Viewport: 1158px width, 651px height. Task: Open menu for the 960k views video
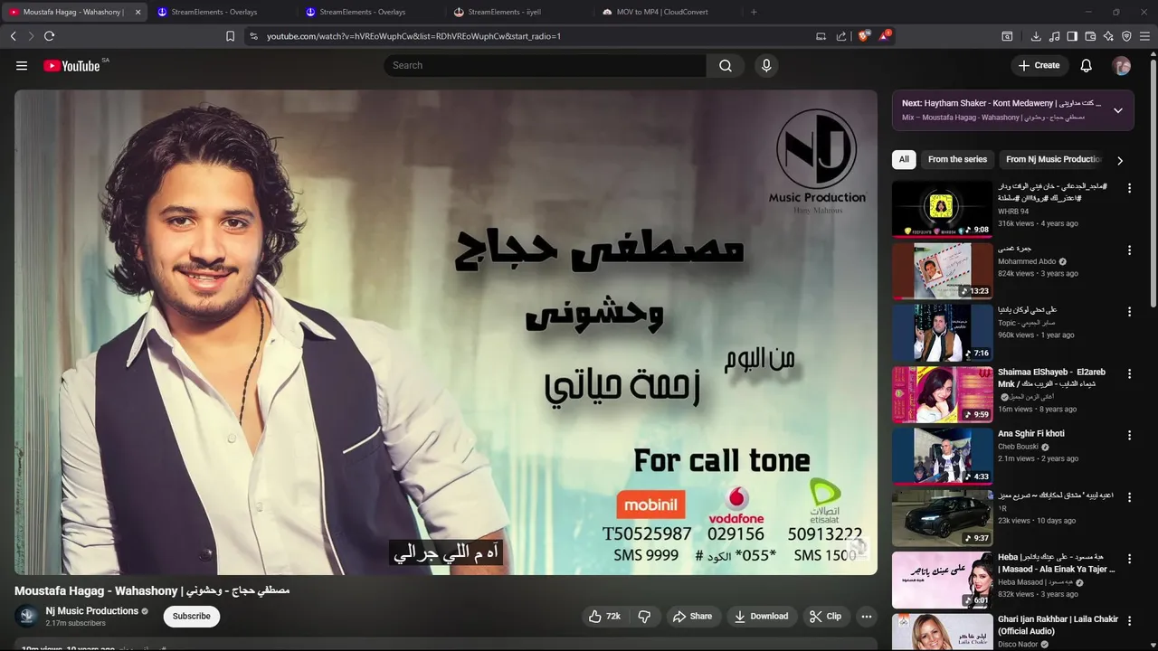(x=1129, y=312)
